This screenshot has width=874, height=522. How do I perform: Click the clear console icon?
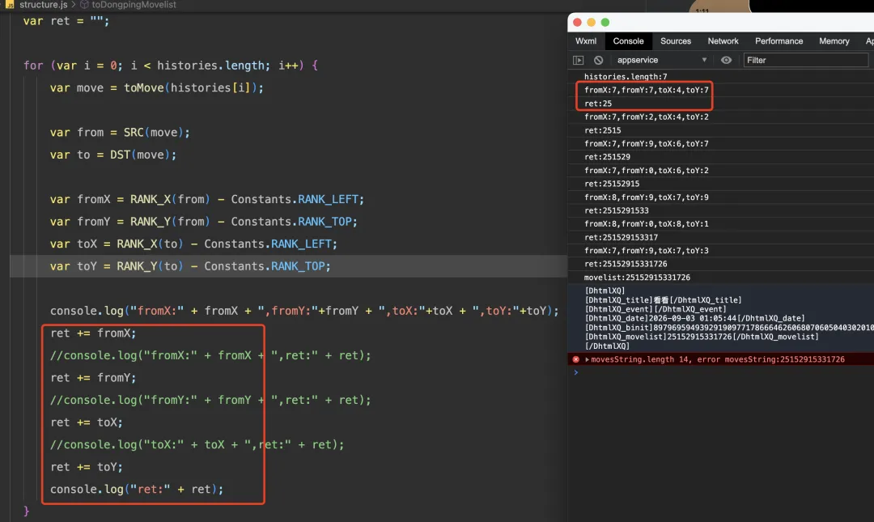coord(598,60)
